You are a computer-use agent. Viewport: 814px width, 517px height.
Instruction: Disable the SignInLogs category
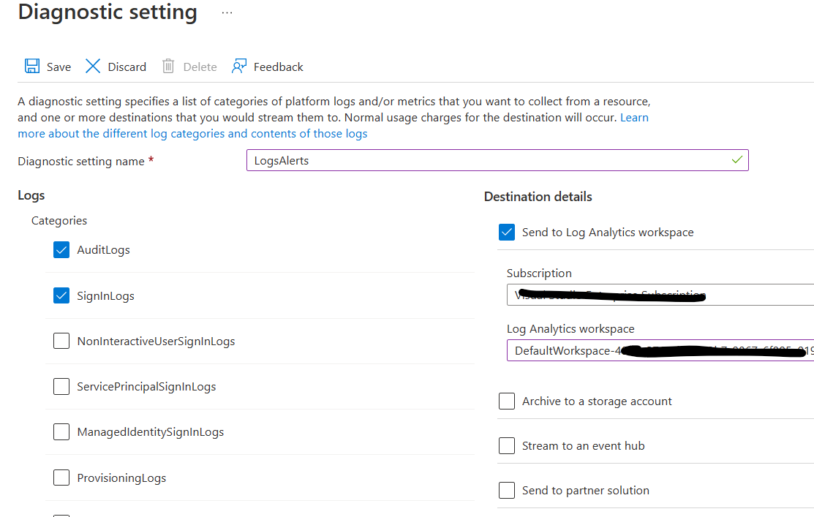click(61, 295)
